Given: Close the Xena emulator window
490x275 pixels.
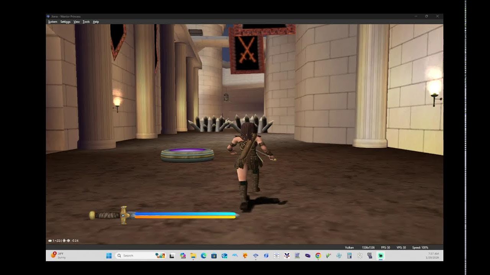Looking at the screenshot, I should click(437, 16).
